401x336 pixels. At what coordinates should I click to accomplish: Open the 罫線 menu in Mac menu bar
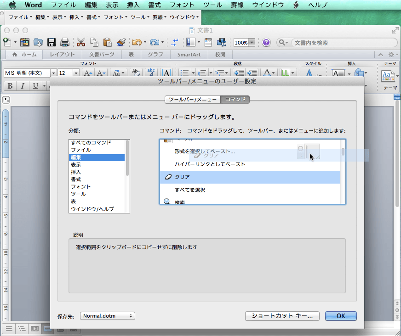[237, 5]
